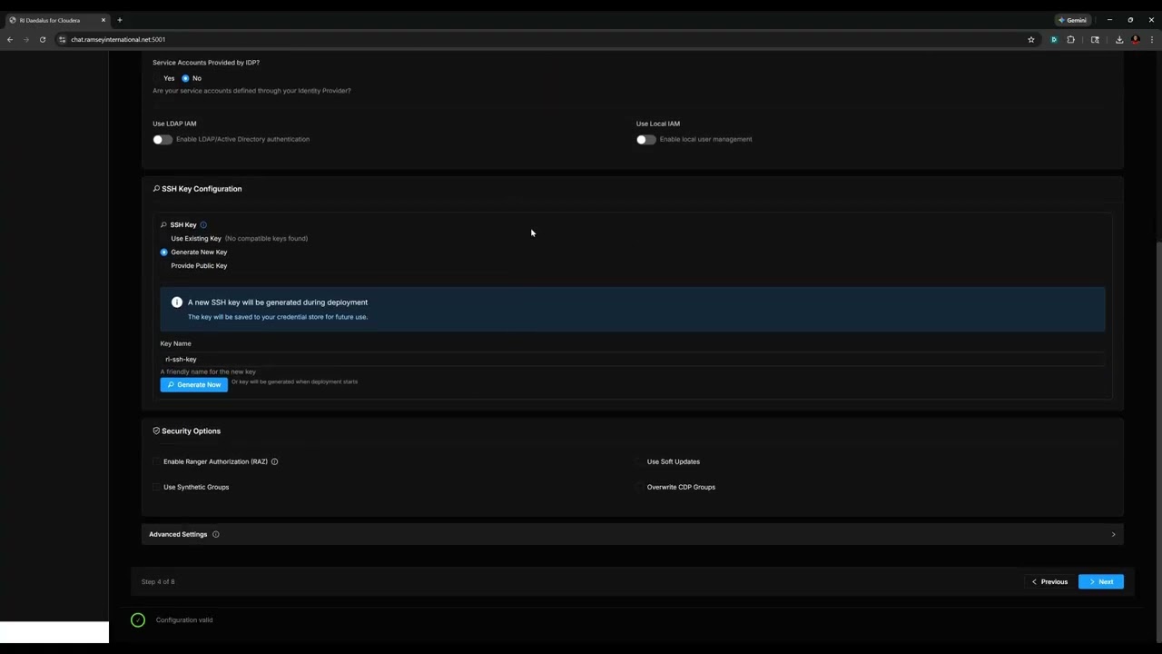Viewport: 1162px width, 654px height.
Task: Click the Use LDAP IAM label
Action: [174, 124]
